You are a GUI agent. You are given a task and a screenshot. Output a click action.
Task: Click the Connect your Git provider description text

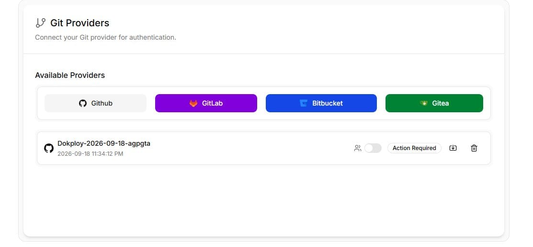(106, 37)
